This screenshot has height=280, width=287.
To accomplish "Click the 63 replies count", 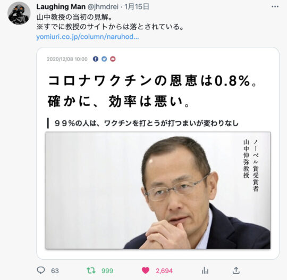I will point(55,271).
